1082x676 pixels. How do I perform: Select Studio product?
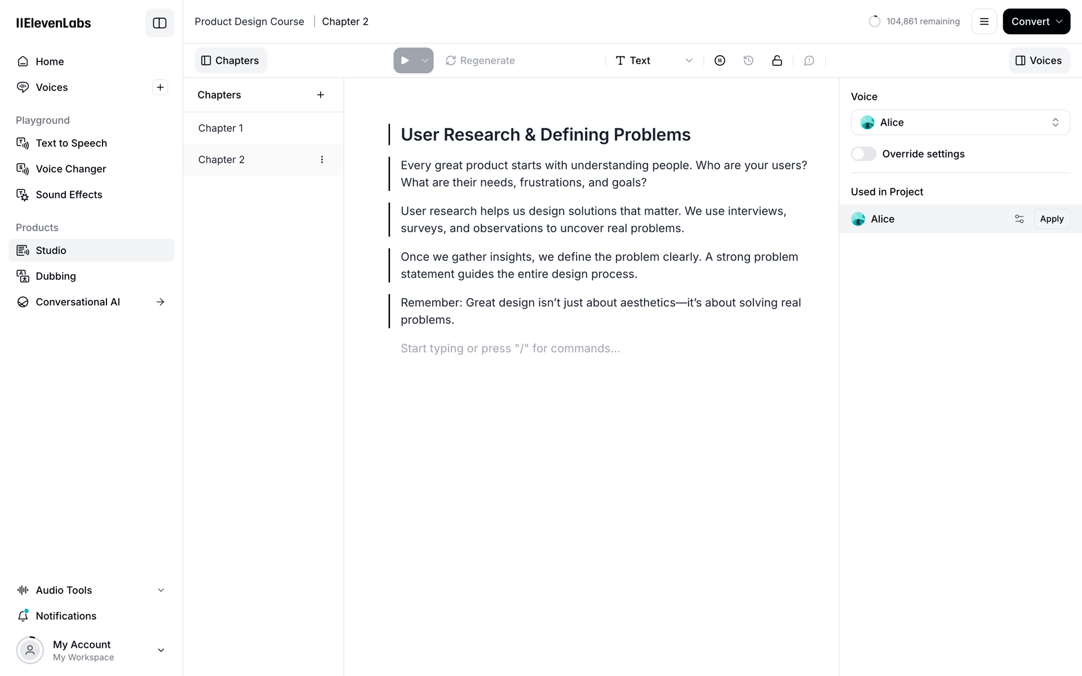91,250
